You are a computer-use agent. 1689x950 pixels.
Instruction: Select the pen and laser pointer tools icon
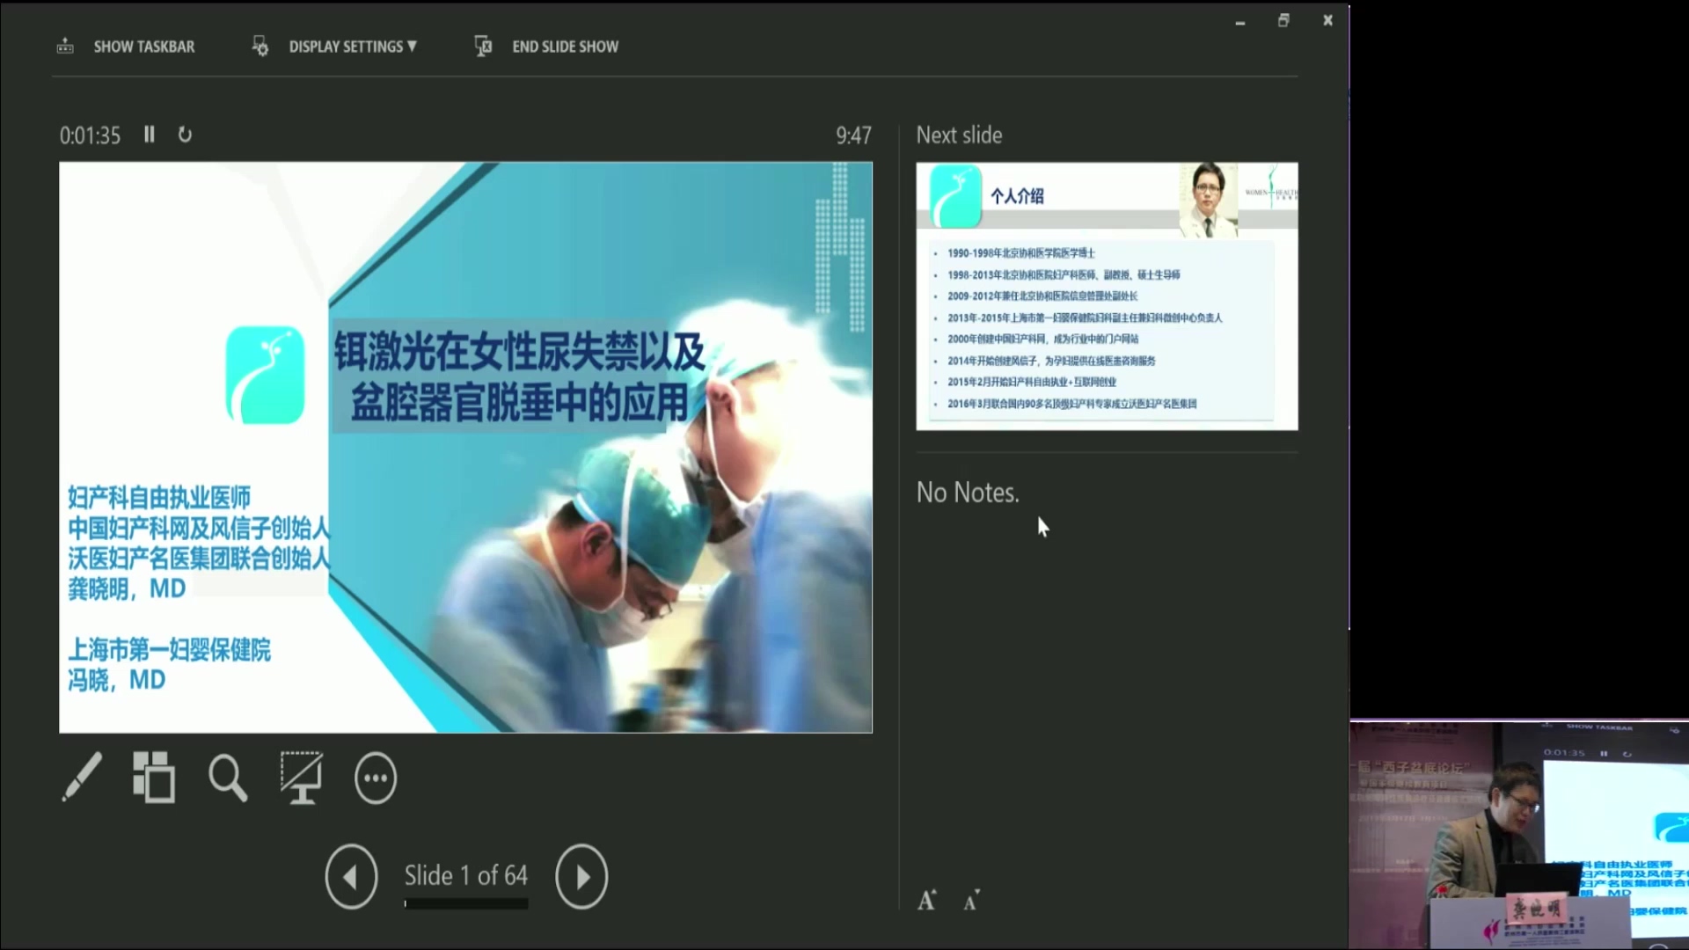[82, 778]
